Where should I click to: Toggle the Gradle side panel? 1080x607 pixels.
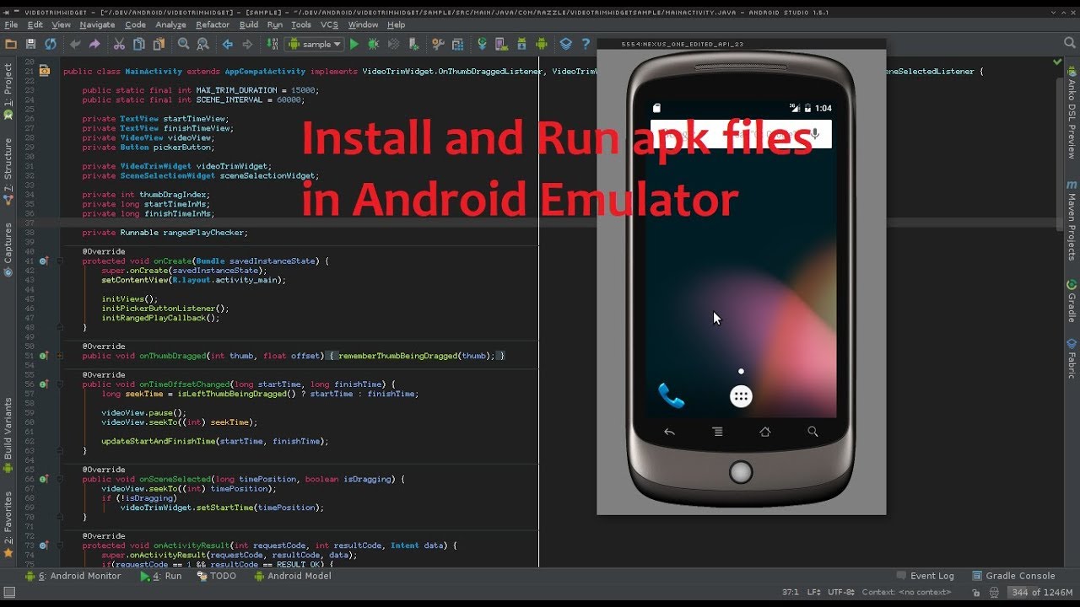1072,301
